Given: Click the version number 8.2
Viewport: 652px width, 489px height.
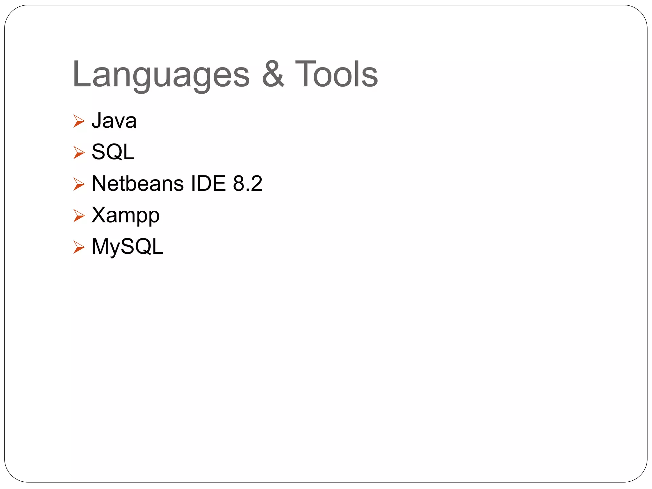Looking at the screenshot, I should (x=247, y=183).
